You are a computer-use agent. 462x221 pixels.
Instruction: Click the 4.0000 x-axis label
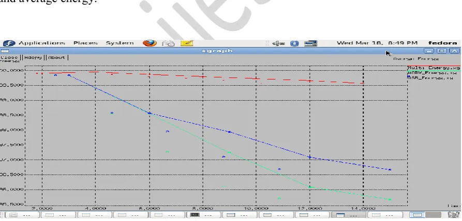(95, 208)
